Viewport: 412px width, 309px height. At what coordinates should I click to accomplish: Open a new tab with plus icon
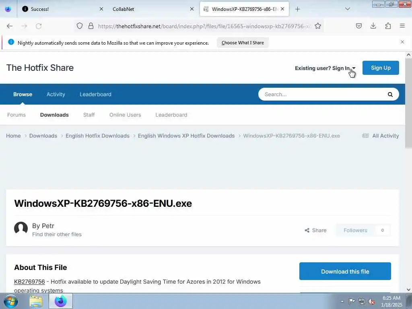tap(297, 9)
